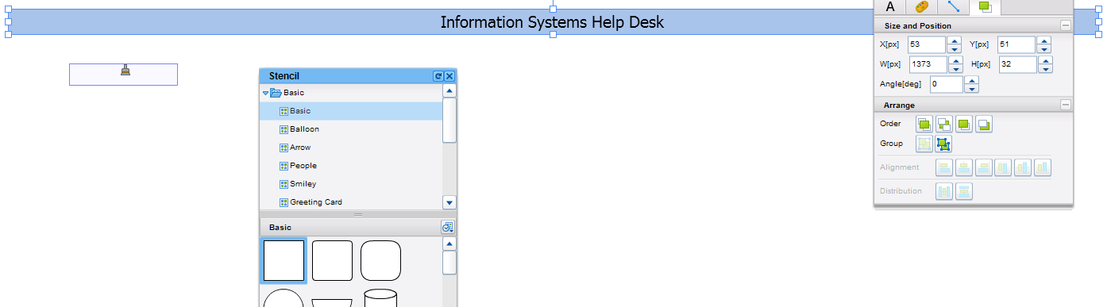Select the Balloon stencil

coord(350,129)
